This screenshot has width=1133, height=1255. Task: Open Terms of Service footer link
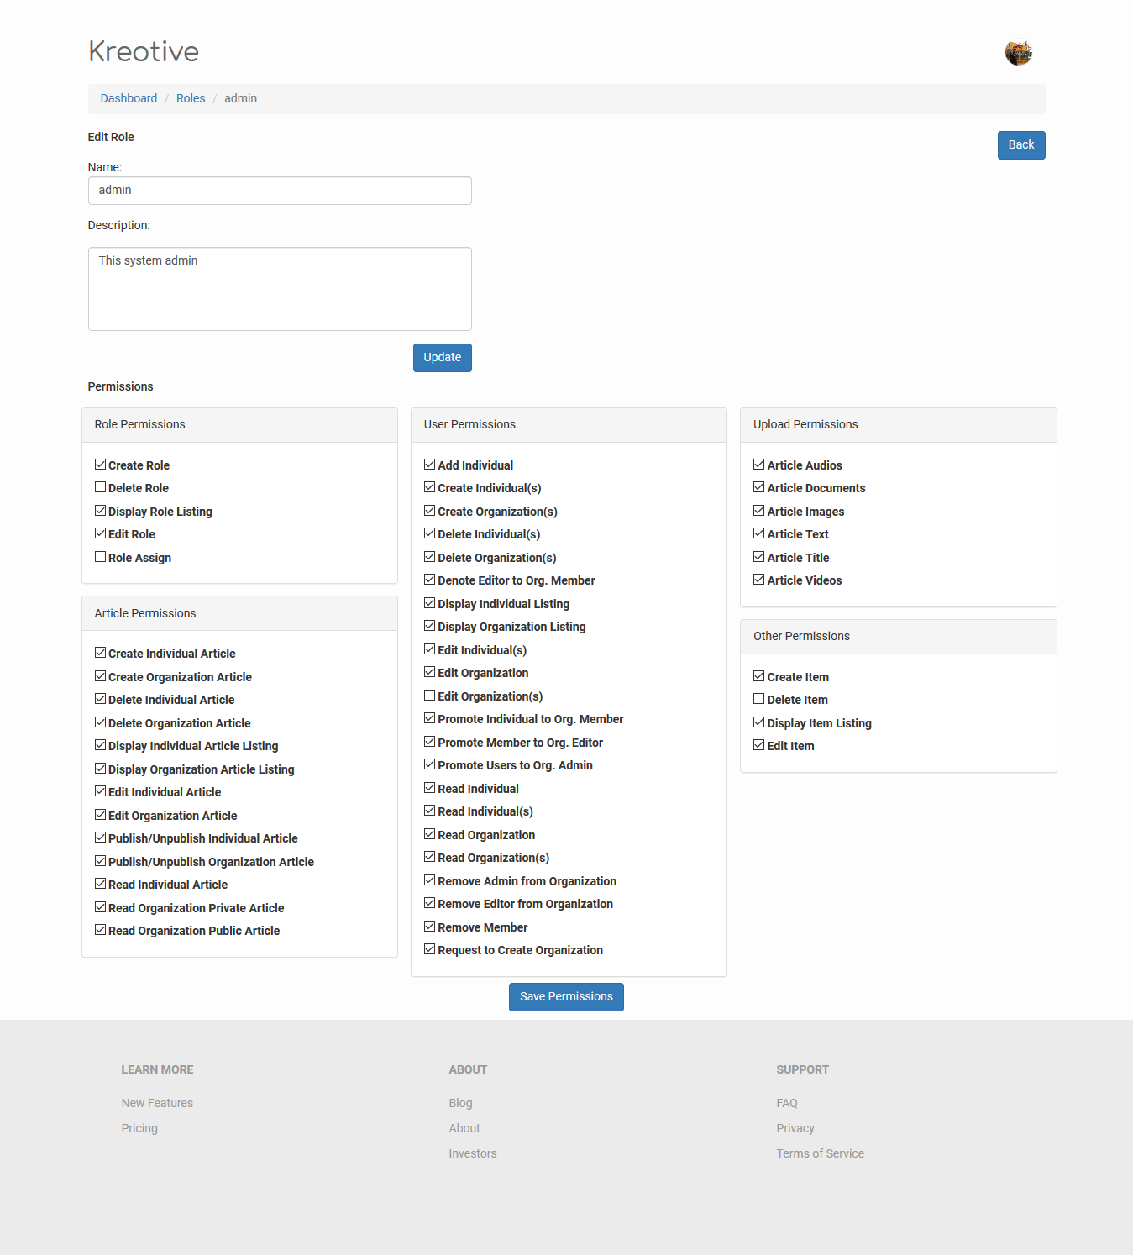pyautogui.click(x=820, y=1153)
